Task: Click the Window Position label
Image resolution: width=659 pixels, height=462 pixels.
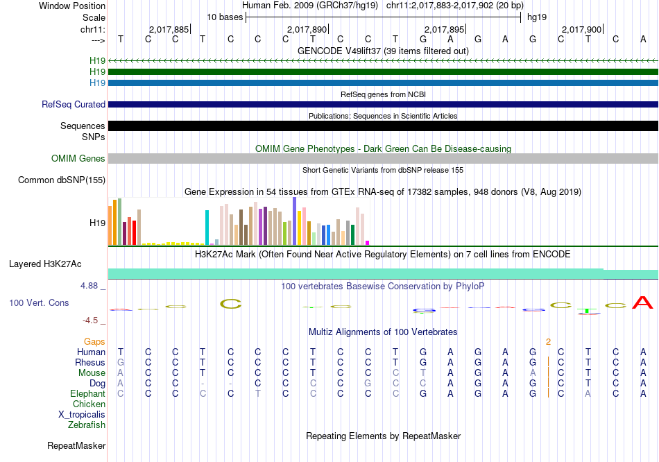Action: coord(72,6)
